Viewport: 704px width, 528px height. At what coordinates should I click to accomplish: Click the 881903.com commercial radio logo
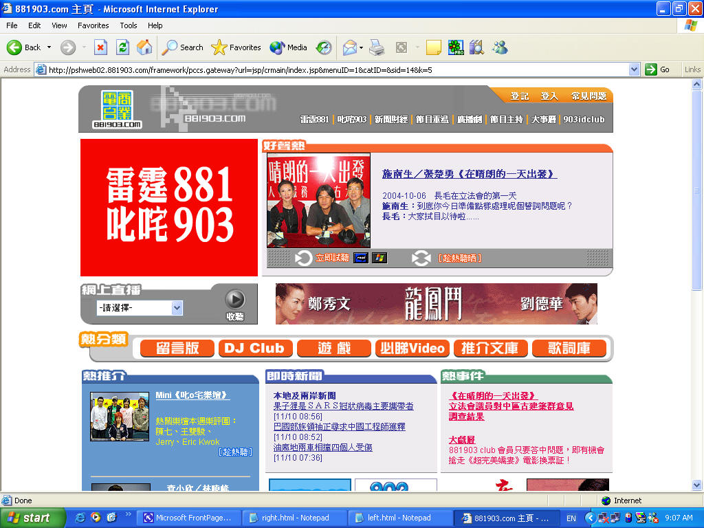[117, 109]
